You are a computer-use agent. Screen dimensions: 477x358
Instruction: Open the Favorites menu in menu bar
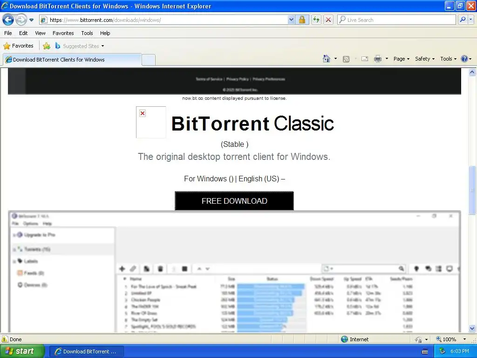(63, 33)
